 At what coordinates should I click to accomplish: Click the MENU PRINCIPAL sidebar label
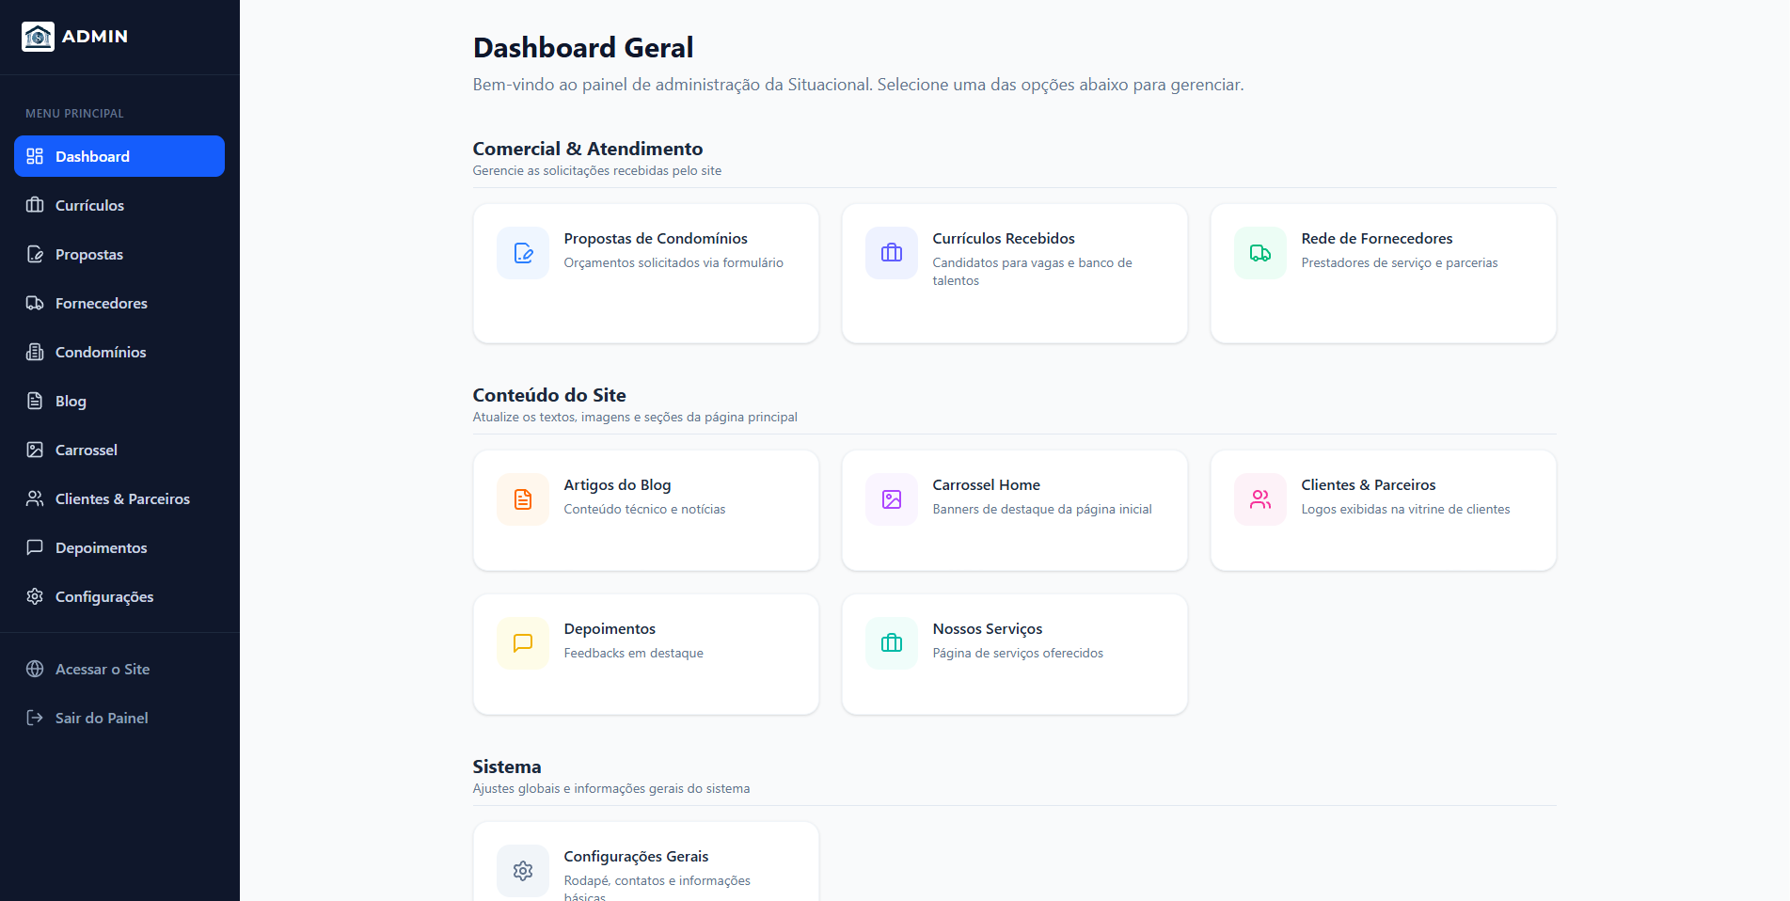74,114
